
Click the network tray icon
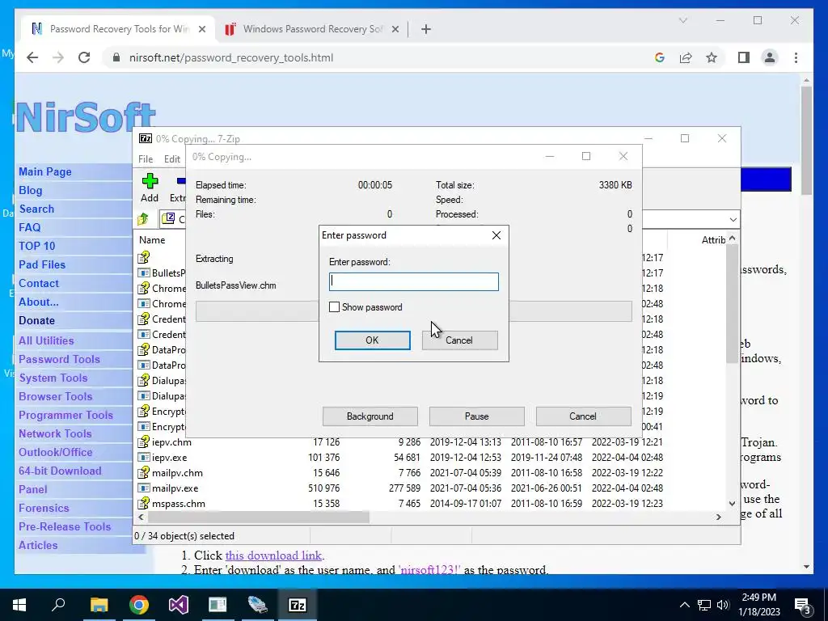704,605
